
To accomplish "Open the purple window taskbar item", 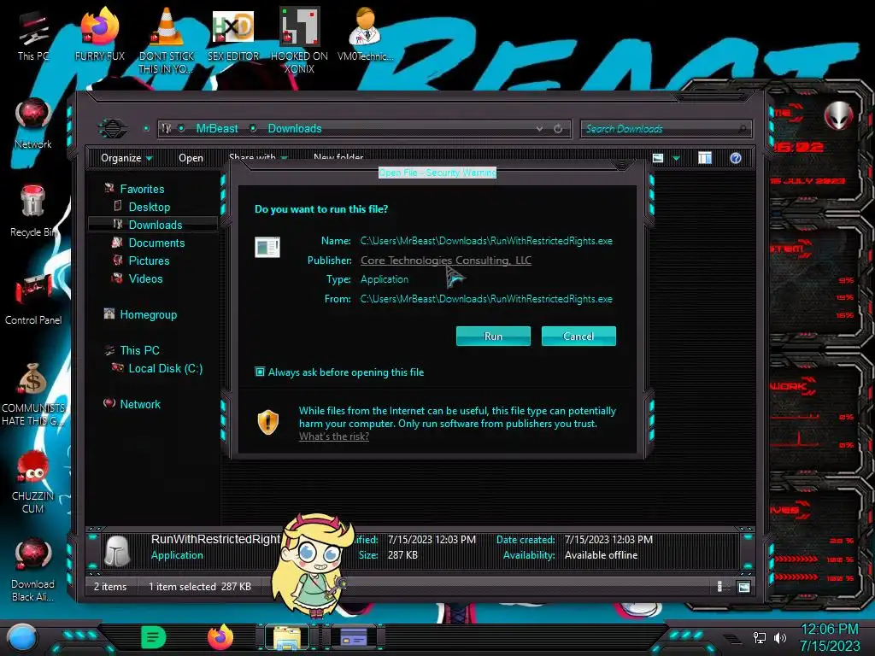I will point(354,637).
